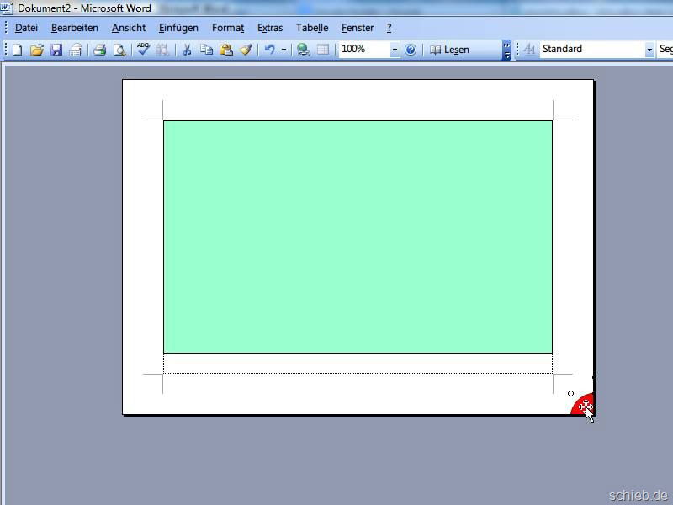
Task: Click the Paste clipboard icon
Action: (225, 50)
